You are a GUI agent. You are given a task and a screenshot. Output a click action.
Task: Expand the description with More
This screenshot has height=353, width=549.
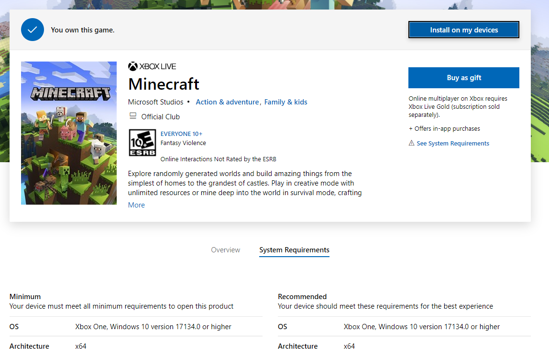point(136,205)
